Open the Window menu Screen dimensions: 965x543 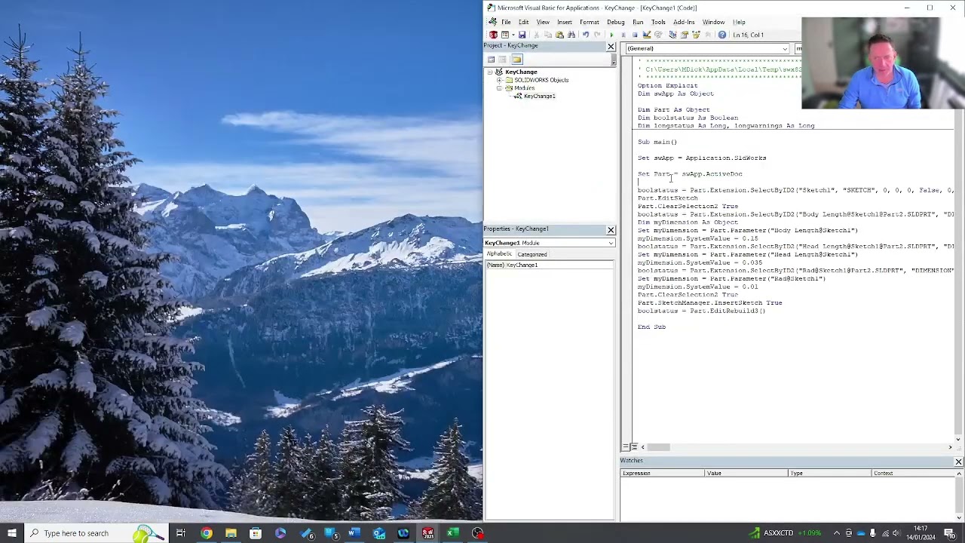coord(713,22)
